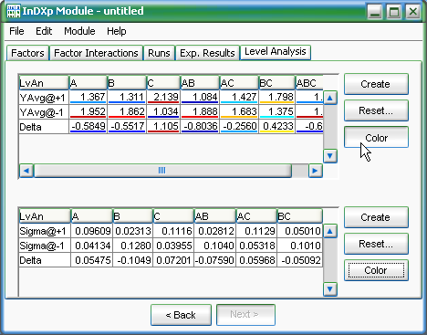Open the Edit menu

pyautogui.click(x=44, y=31)
